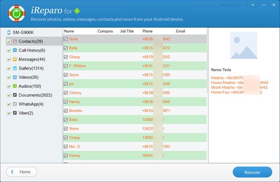Select Documents(2022) in the sidebar
Image resolution: width=280 pixels, height=182 pixels.
tap(35, 95)
